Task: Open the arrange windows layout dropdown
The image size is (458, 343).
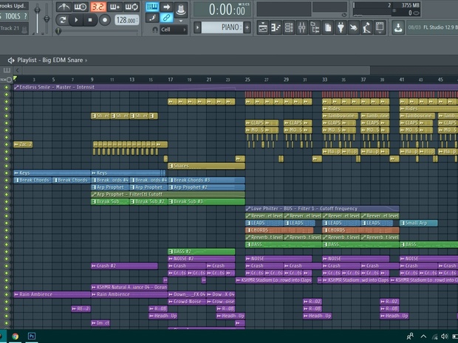Action: (x=380, y=28)
